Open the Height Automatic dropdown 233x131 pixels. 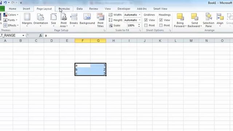click(x=139, y=20)
